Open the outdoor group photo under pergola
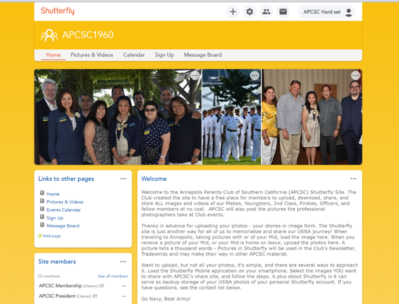399x304 pixels. (x=118, y=117)
